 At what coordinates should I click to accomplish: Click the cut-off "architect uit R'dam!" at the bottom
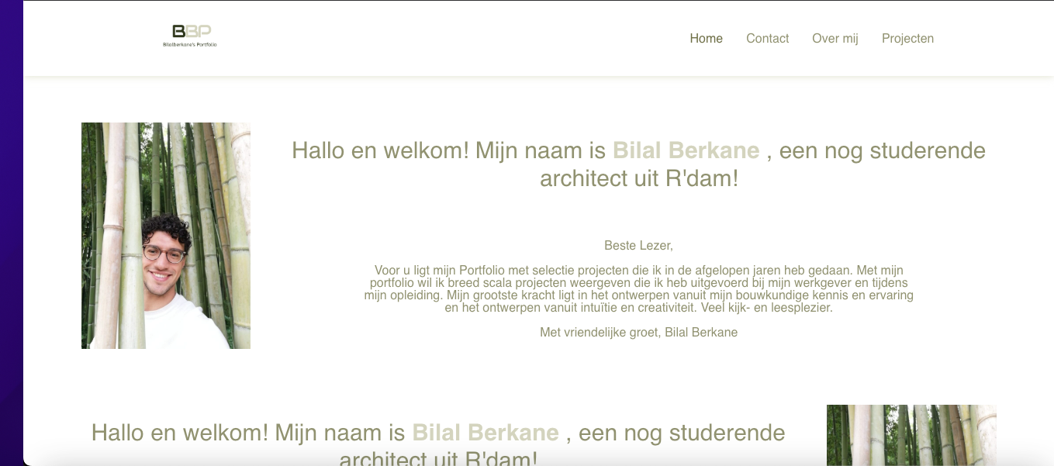coord(438,458)
